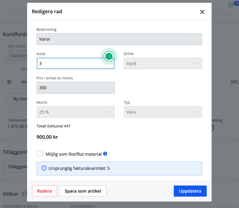The image size is (239, 208).
Task: Open the B notification icon at top right
Action: (231, 5)
